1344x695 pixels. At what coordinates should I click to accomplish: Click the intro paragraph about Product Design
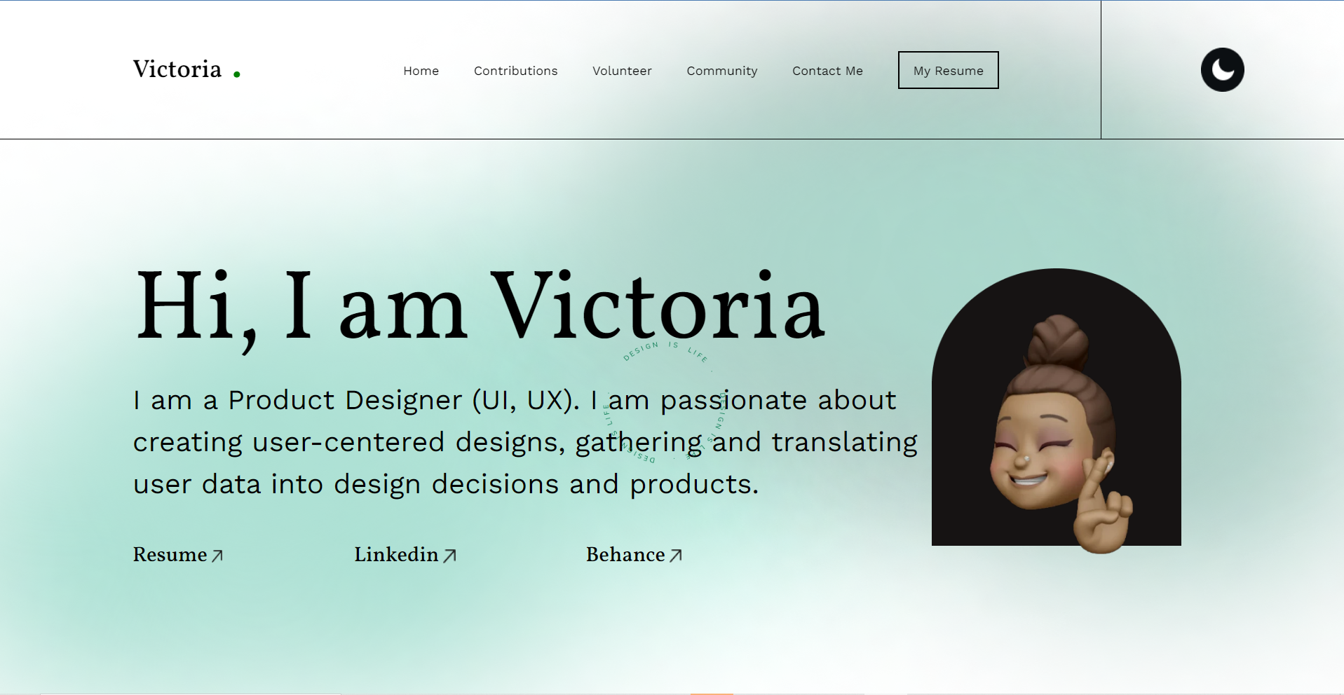coord(524,441)
